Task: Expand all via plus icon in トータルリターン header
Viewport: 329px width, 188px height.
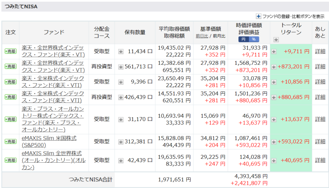Action: pyautogui.click(x=276, y=39)
